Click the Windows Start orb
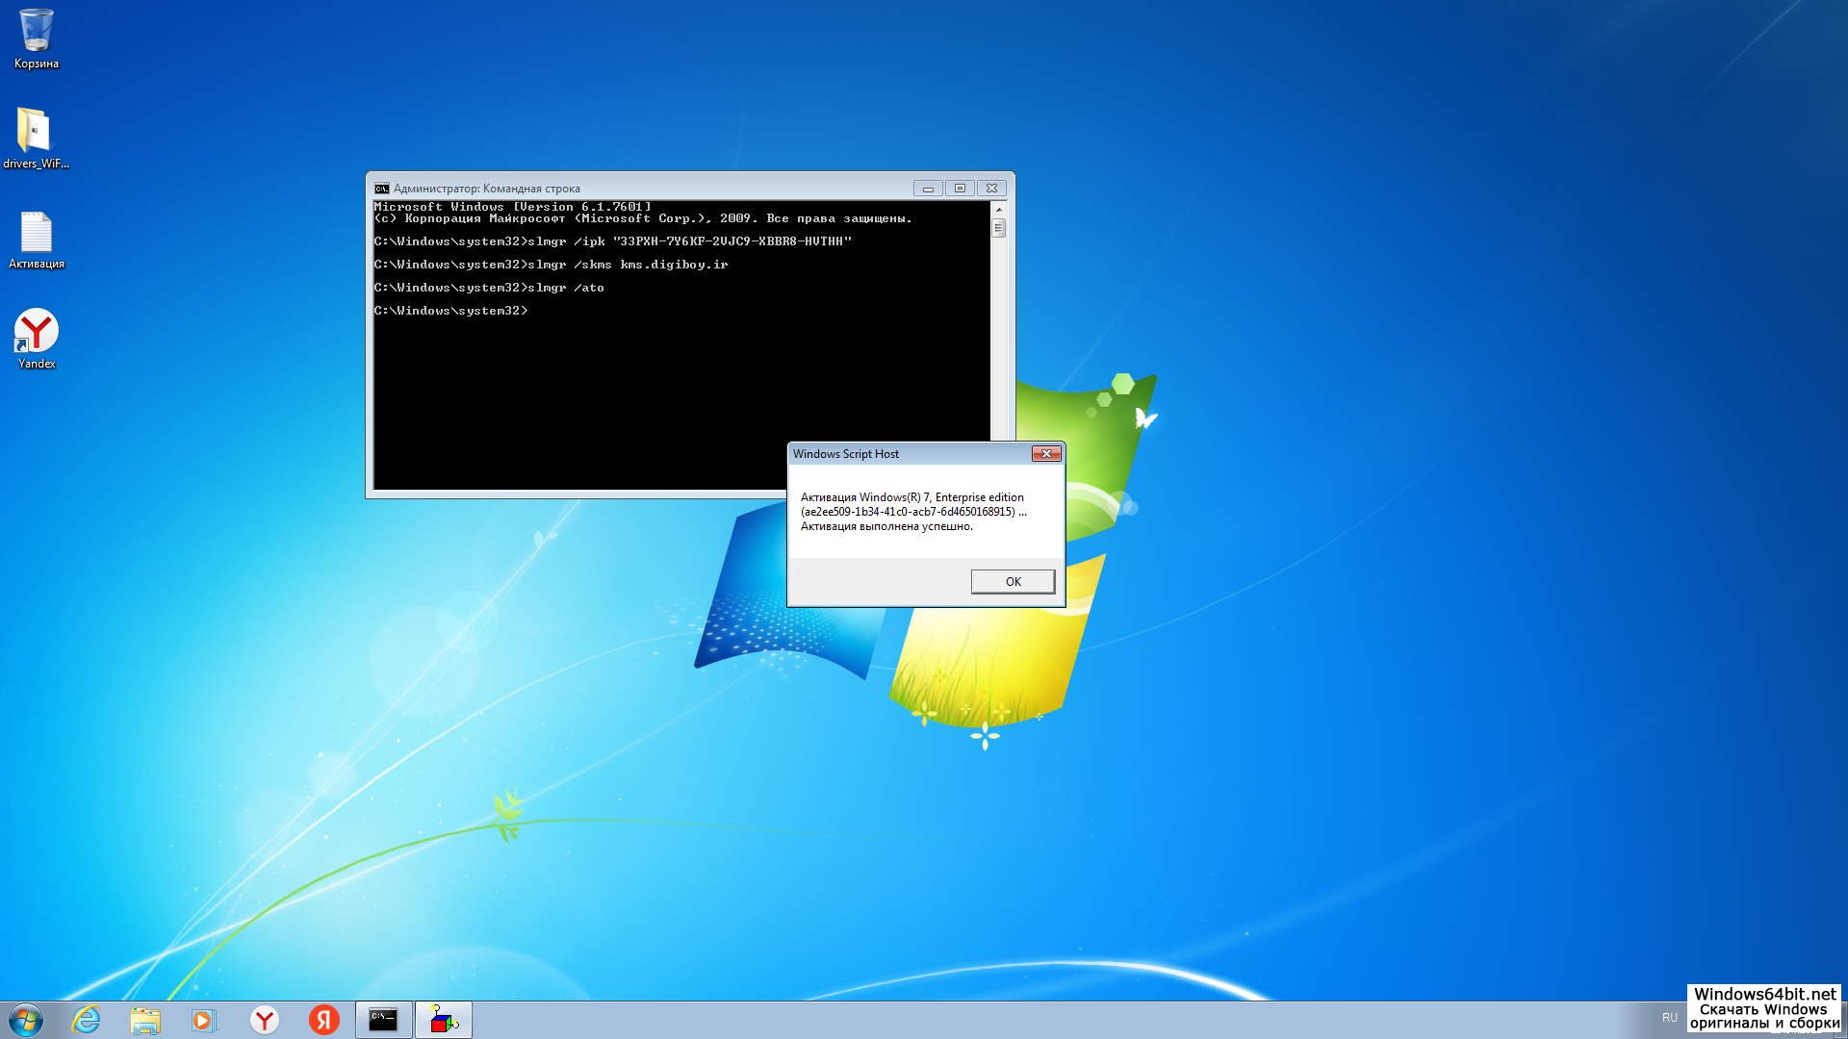 [x=26, y=1020]
